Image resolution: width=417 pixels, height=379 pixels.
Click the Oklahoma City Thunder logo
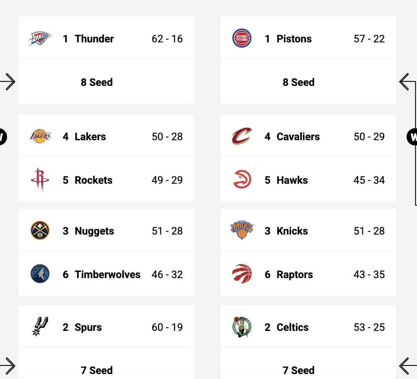pos(40,39)
